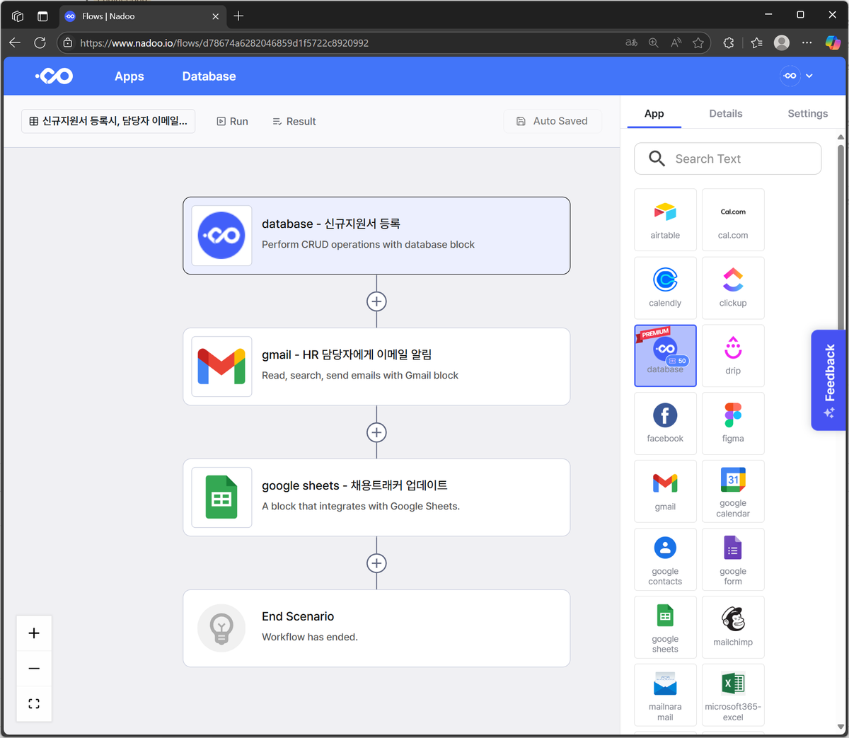Choose the clickup app icon
This screenshot has width=849, height=738.
[733, 279]
